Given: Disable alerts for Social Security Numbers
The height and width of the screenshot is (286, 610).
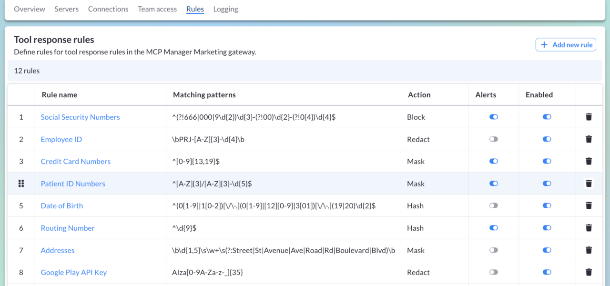Looking at the screenshot, I should [x=494, y=117].
